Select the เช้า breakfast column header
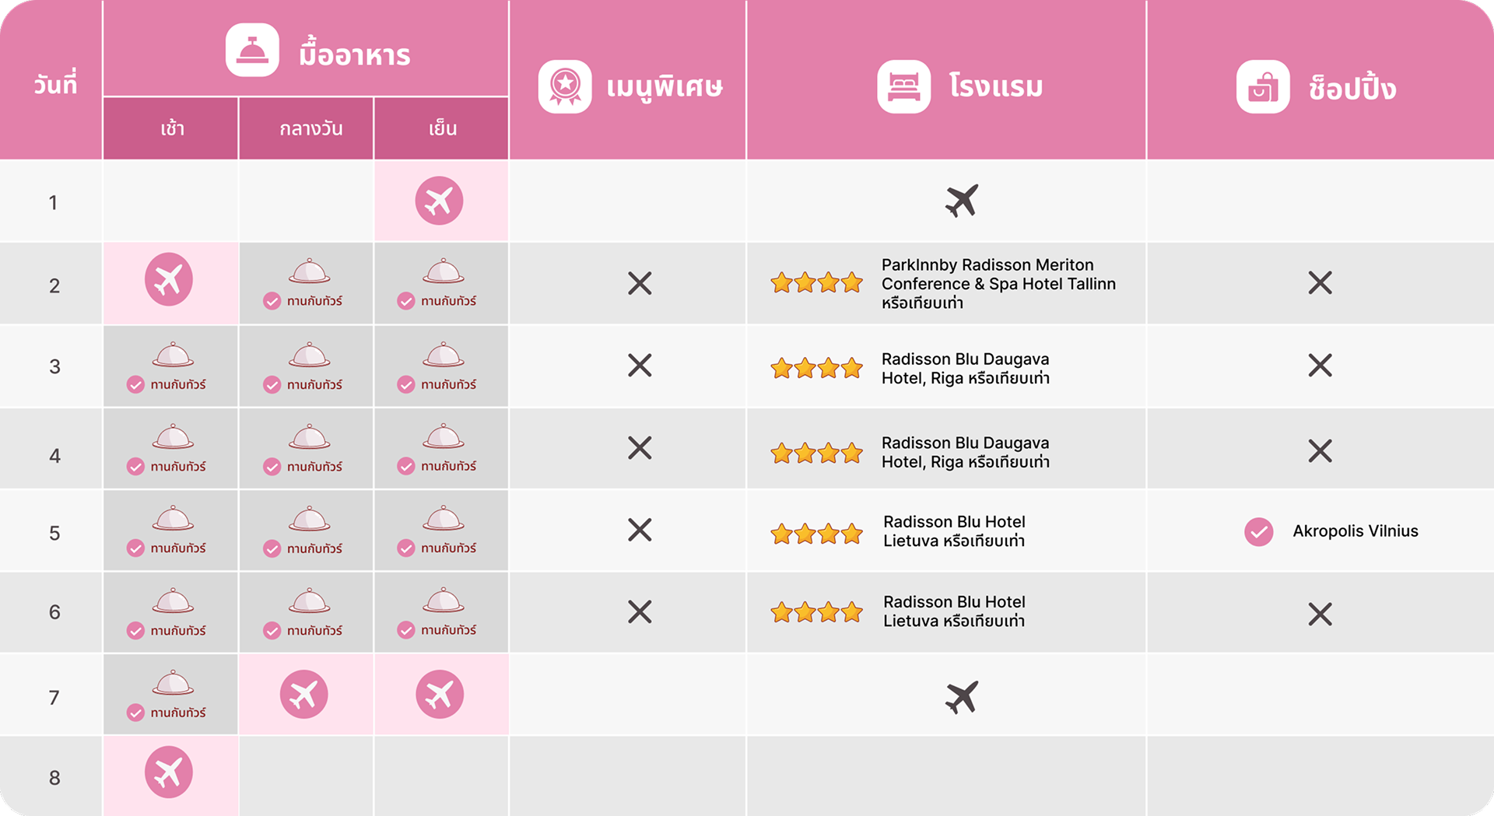 [172, 129]
